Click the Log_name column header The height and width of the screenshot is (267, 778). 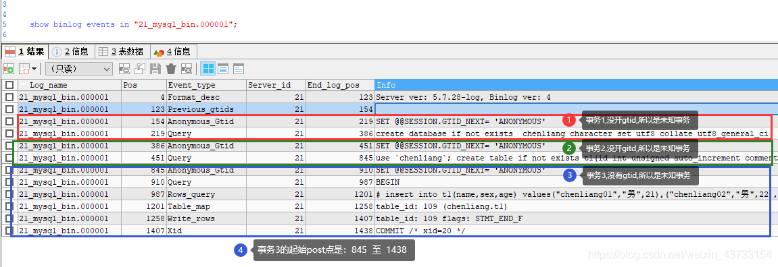click(x=70, y=85)
